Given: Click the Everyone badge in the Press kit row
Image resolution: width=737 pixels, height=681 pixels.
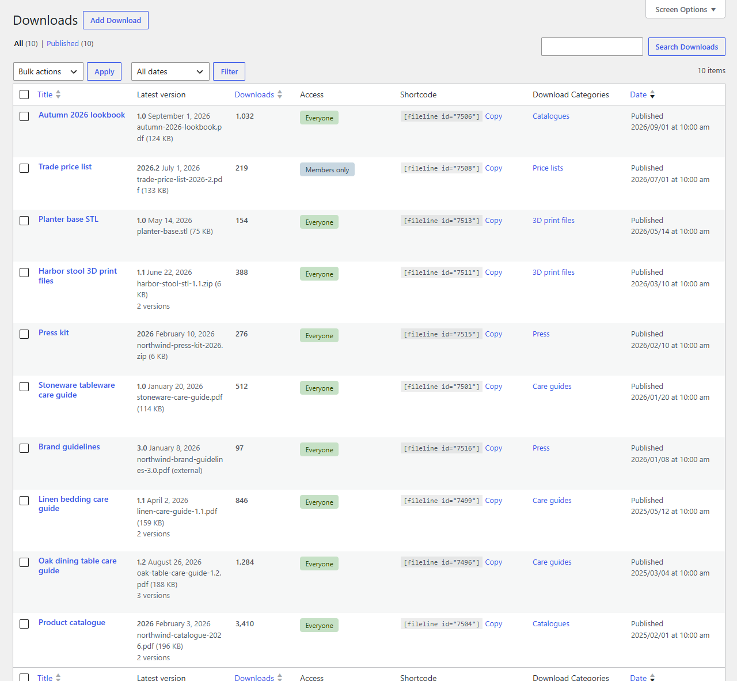Looking at the screenshot, I should 319,335.
